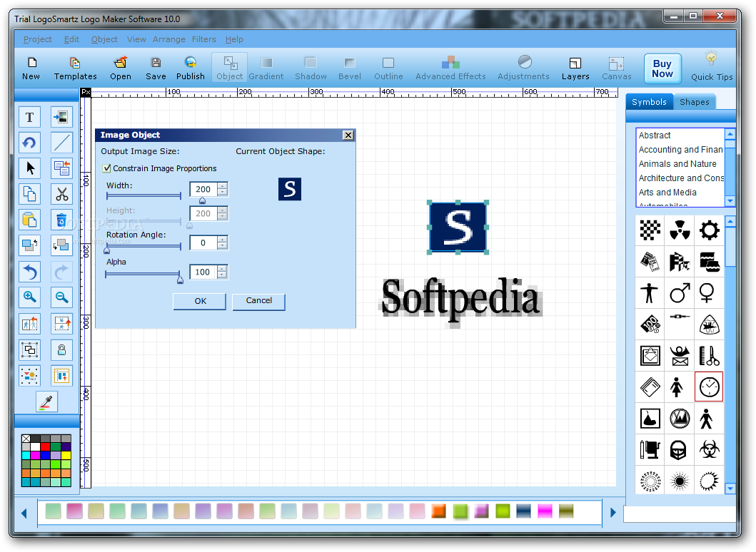Select the biohazard symbol
Viewport: 756px width, 552px height.
pyautogui.click(x=709, y=449)
